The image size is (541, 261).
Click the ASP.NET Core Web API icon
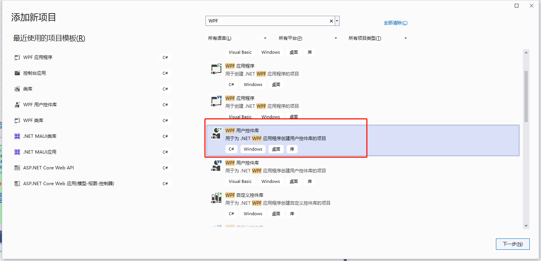(17, 168)
